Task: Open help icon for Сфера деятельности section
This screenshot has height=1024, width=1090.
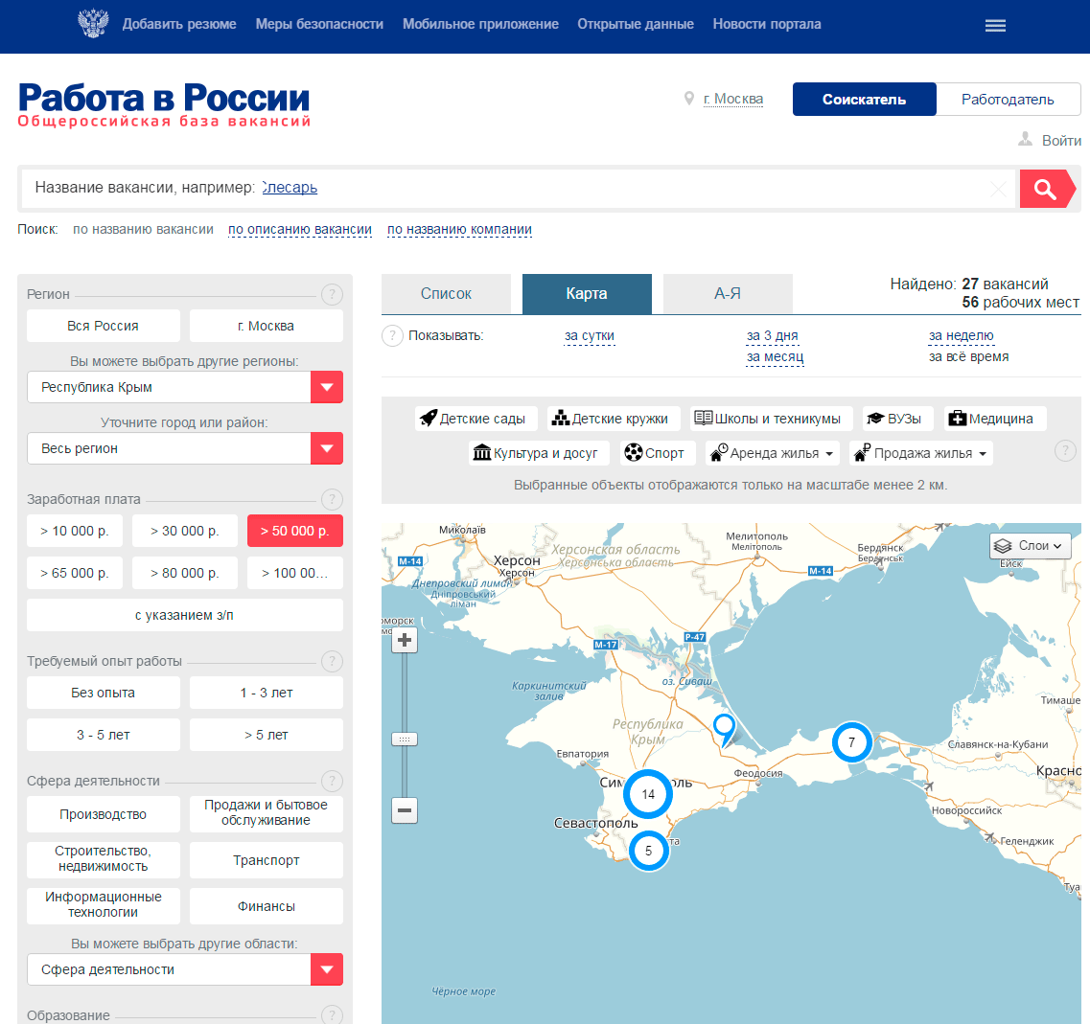Action: tap(332, 782)
